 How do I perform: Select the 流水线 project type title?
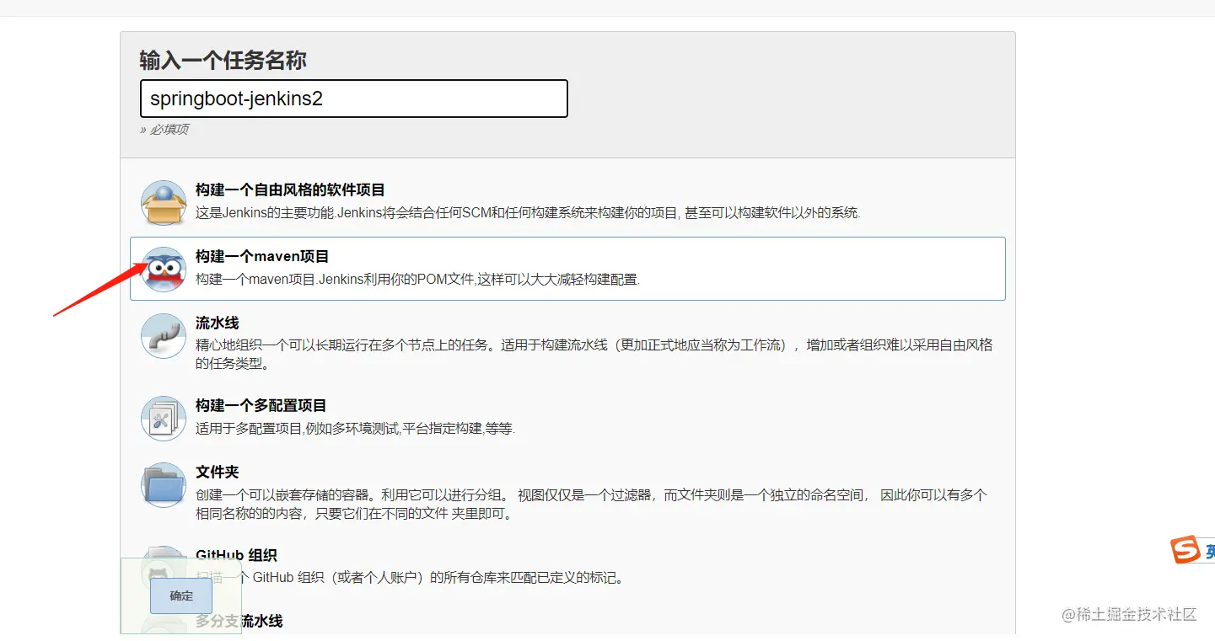pyautogui.click(x=218, y=323)
